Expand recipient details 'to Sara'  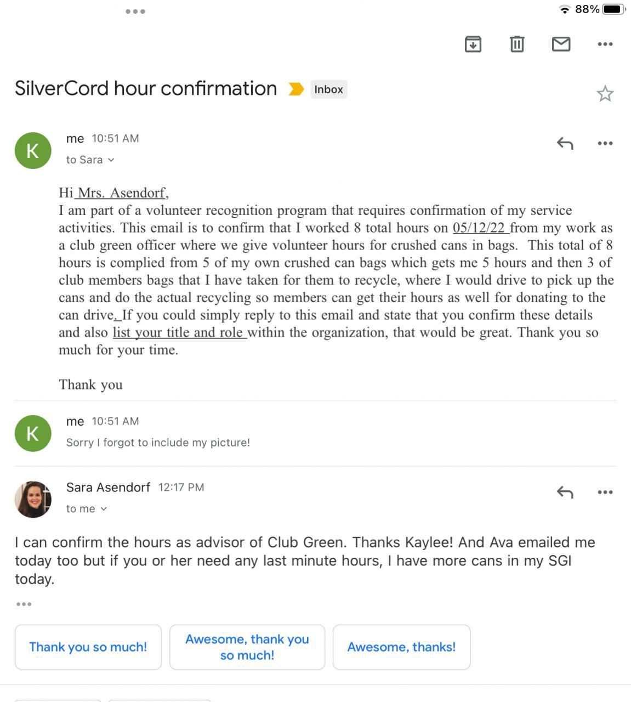coord(90,160)
